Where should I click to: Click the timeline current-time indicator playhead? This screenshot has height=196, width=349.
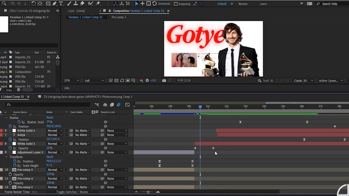[x=200, y=107]
